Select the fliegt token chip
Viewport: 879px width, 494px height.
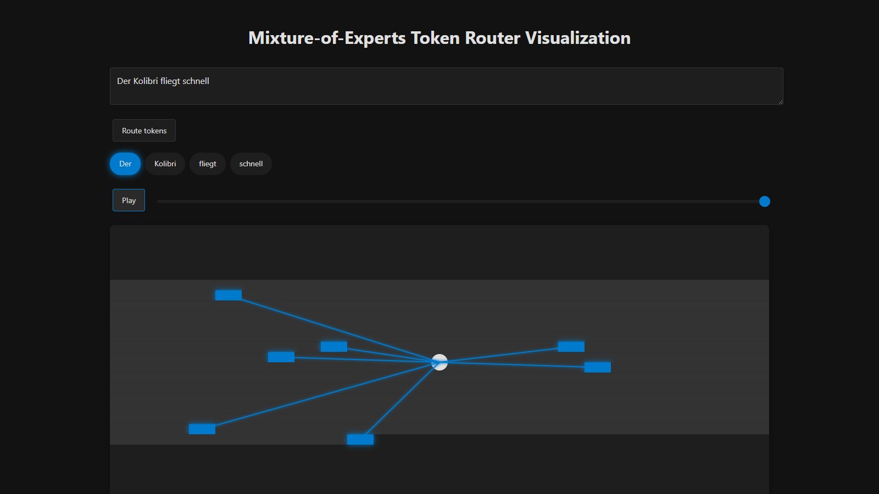[207, 164]
